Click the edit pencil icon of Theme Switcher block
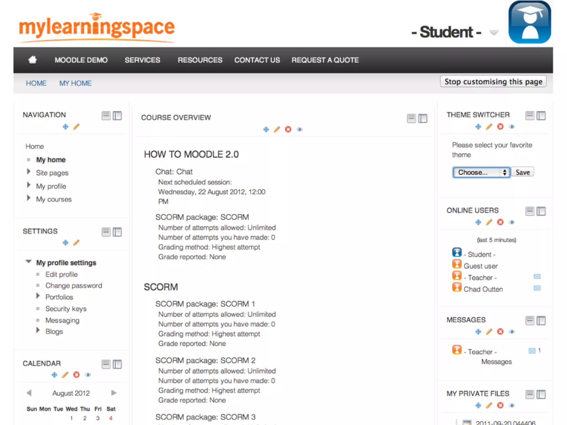The height and width of the screenshot is (425, 567). pos(489,126)
